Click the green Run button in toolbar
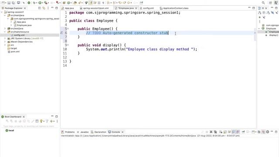The image size is (279, 157). click(x=40, y=3)
